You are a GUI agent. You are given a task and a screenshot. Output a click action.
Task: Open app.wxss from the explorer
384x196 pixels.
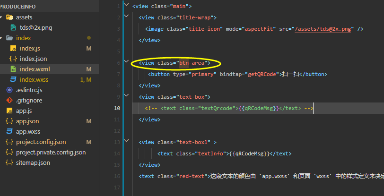click(x=28, y=132)
